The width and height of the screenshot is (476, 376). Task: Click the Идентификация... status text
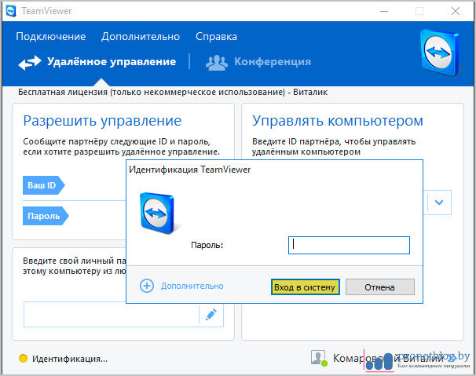coord(70,359)
